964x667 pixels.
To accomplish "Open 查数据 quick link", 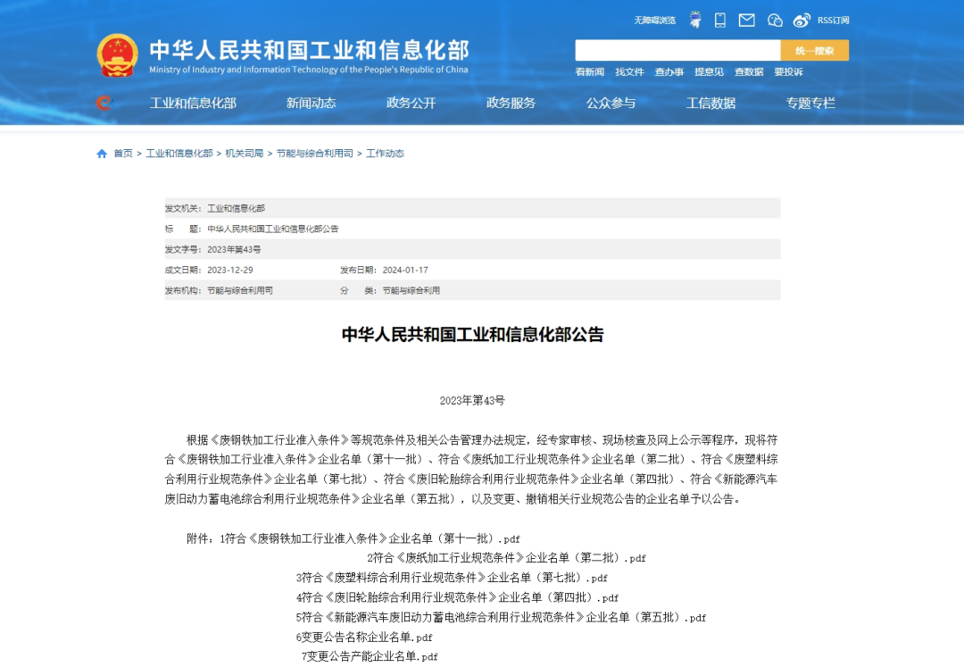I will coord(749,72).
